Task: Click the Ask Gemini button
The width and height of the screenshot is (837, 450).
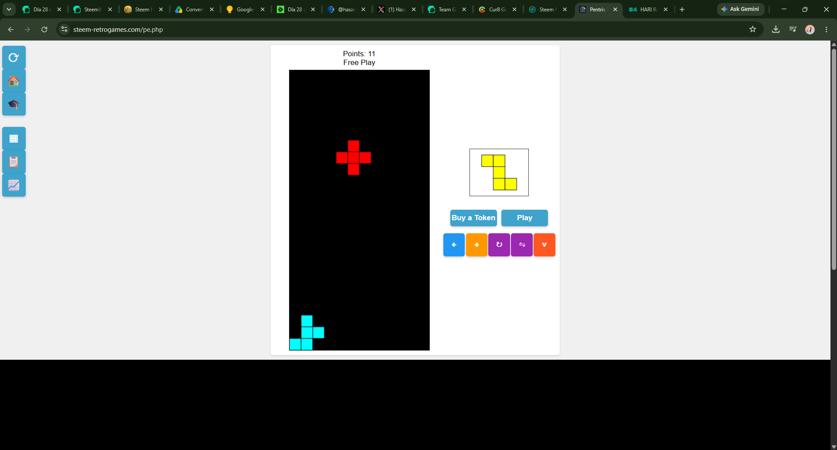Action: 740,9
